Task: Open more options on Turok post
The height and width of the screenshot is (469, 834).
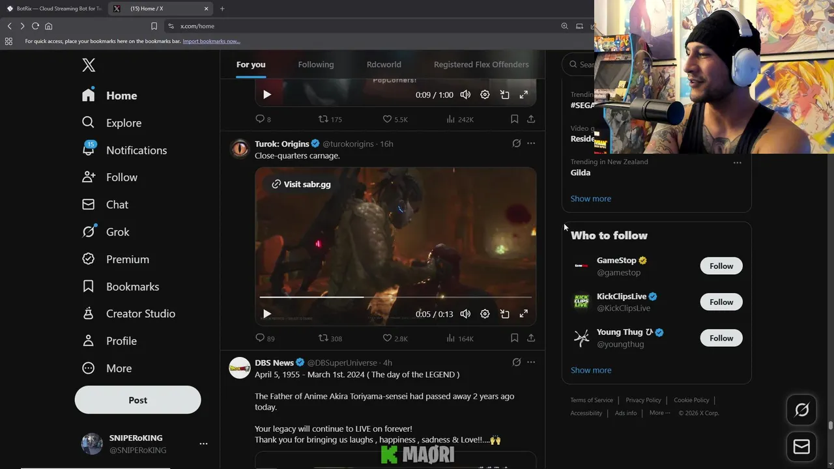Action: pos(531,143)
